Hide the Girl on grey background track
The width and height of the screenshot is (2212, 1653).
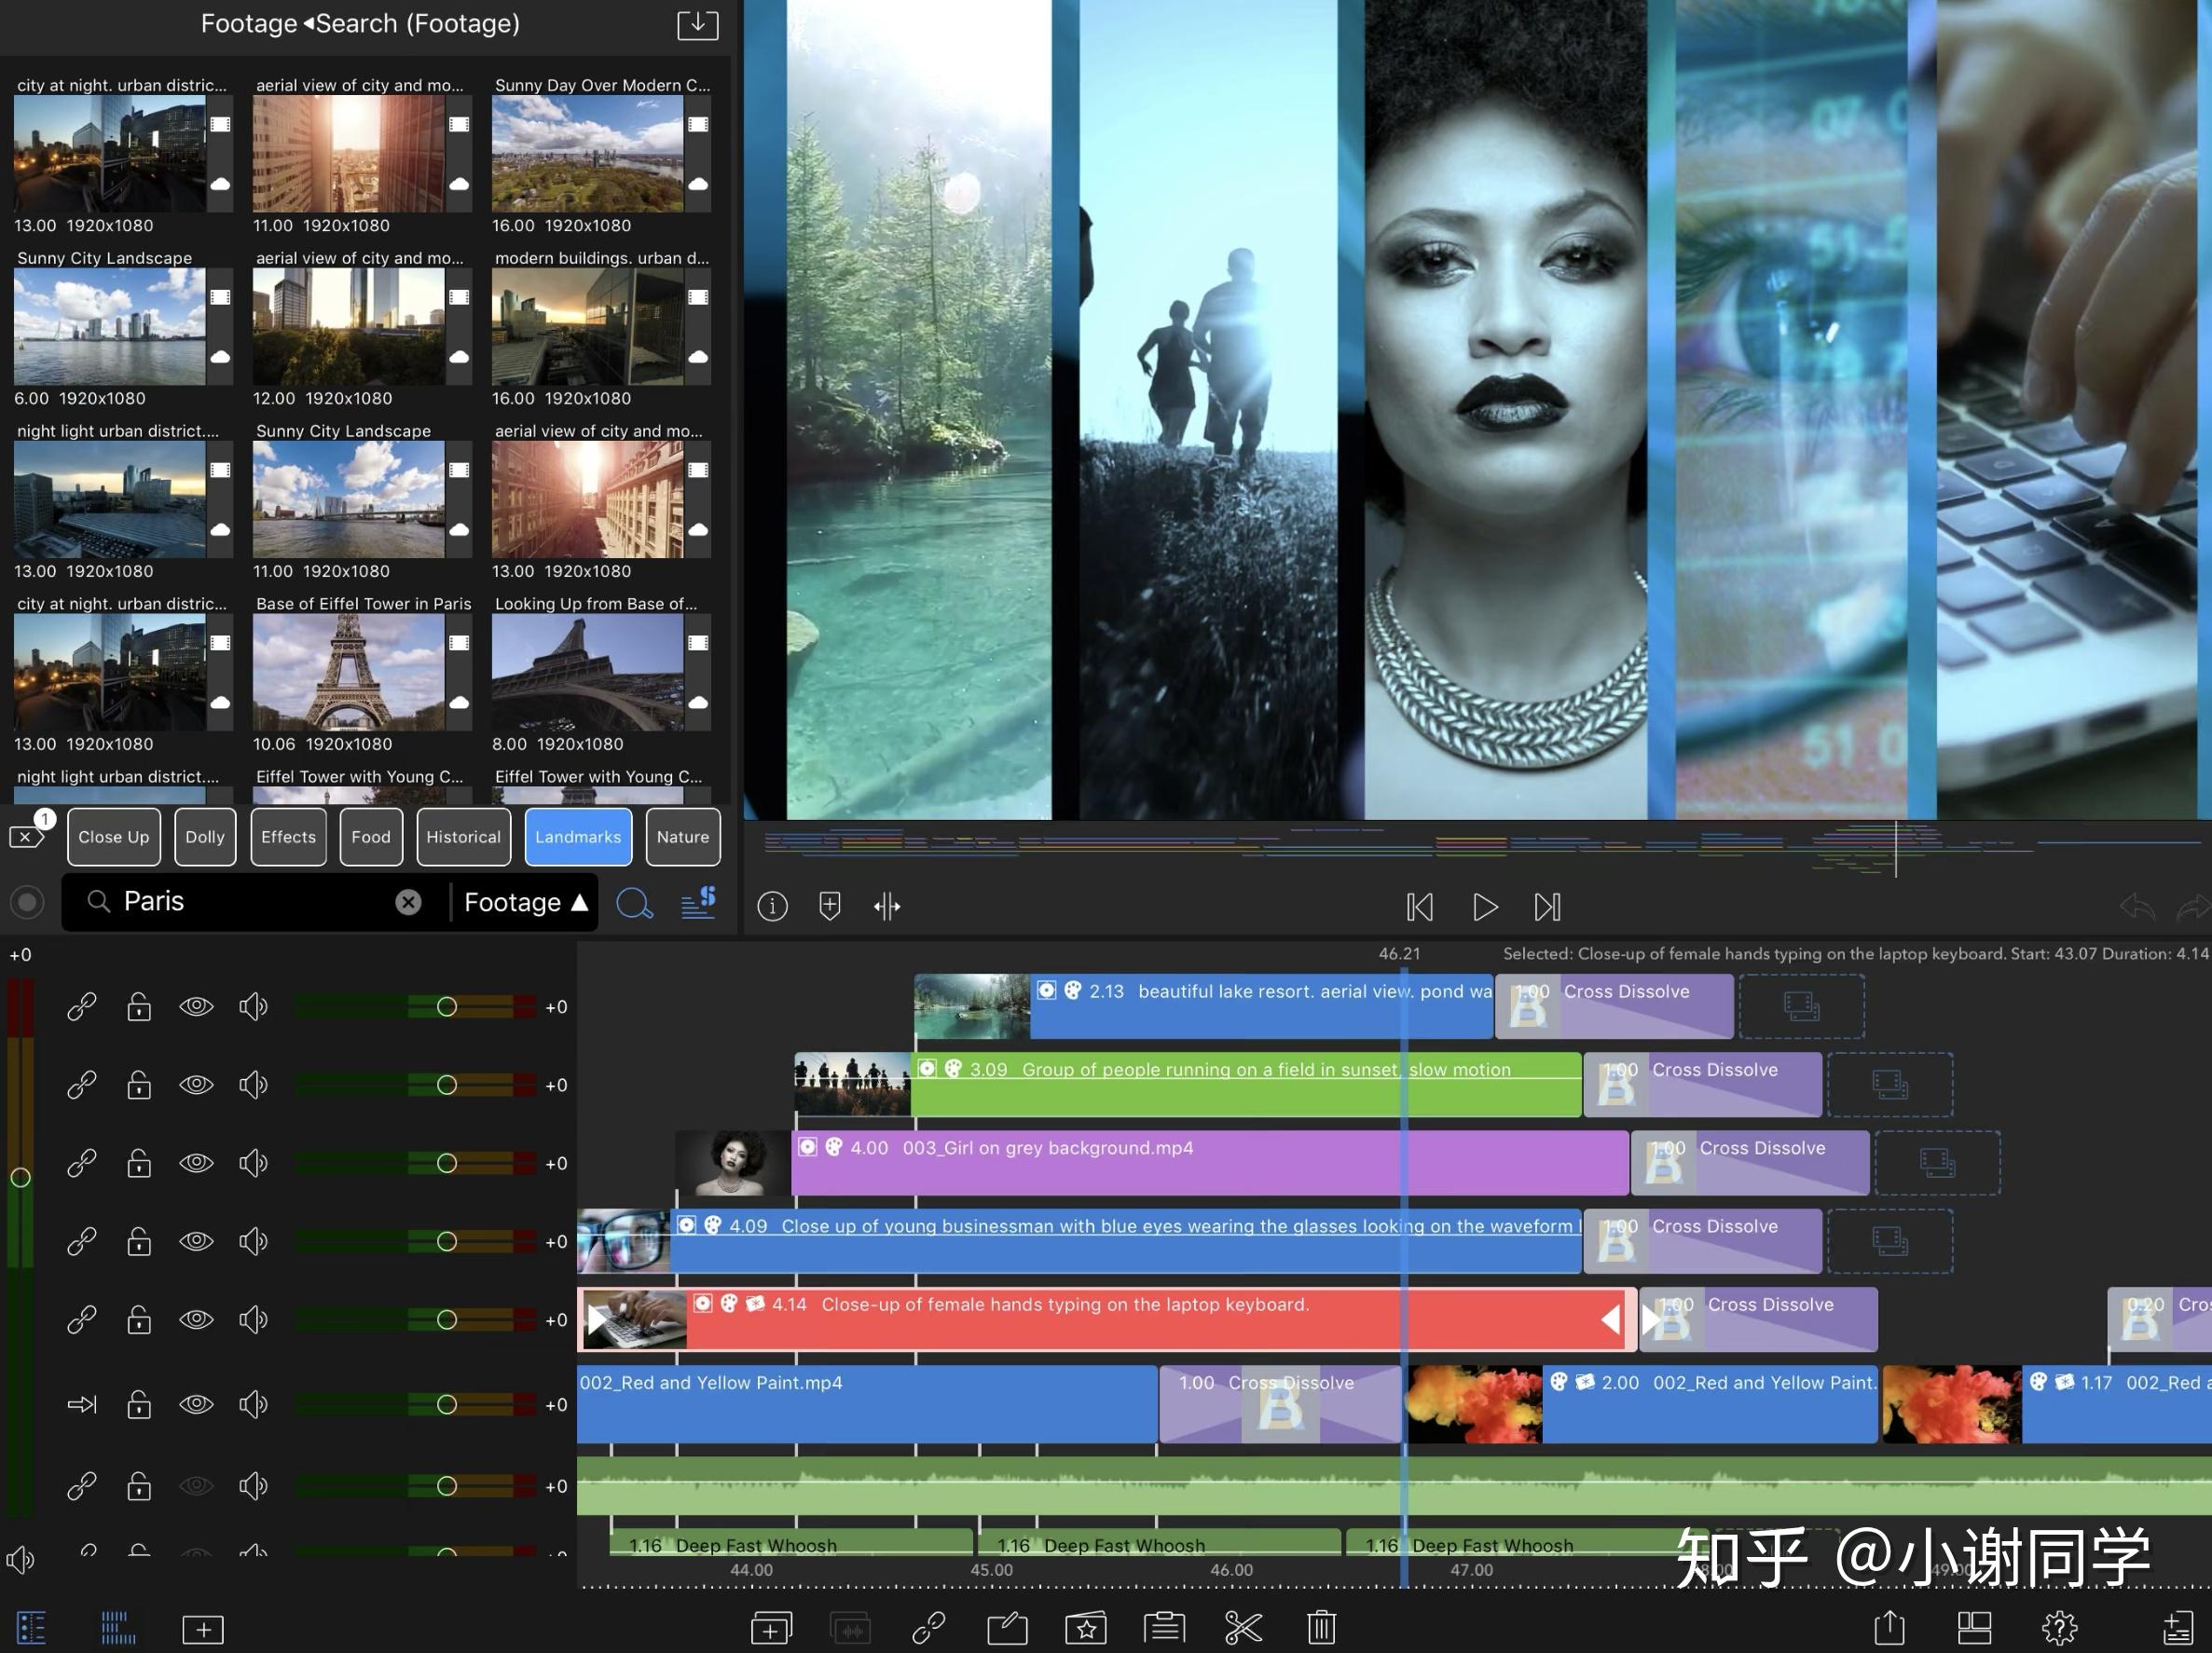[x=196, y=1163]
